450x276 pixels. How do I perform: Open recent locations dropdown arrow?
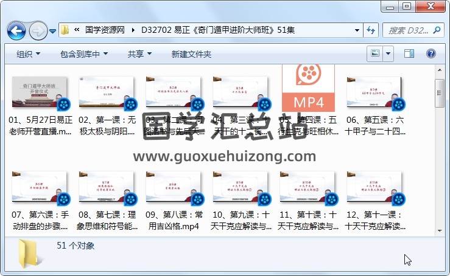pos(52,30)
